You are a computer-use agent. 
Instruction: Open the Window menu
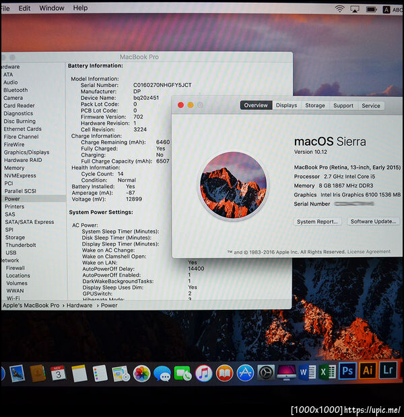[52, 8]
